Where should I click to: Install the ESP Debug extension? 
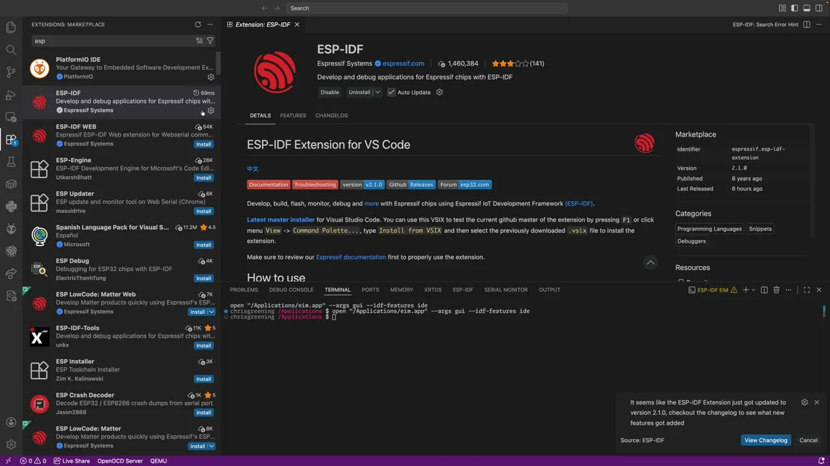pos(204,278)
